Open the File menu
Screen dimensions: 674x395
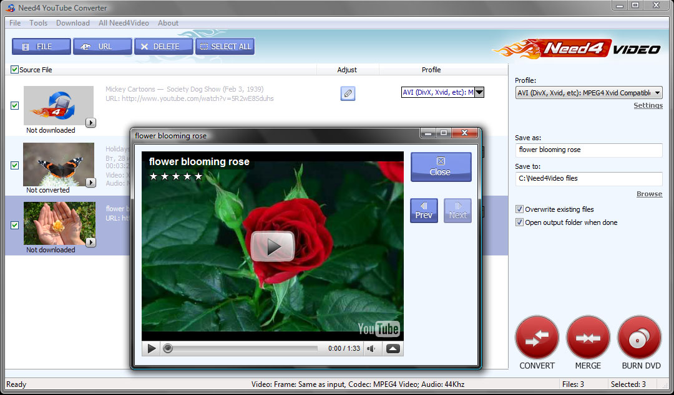coord(15,23)
